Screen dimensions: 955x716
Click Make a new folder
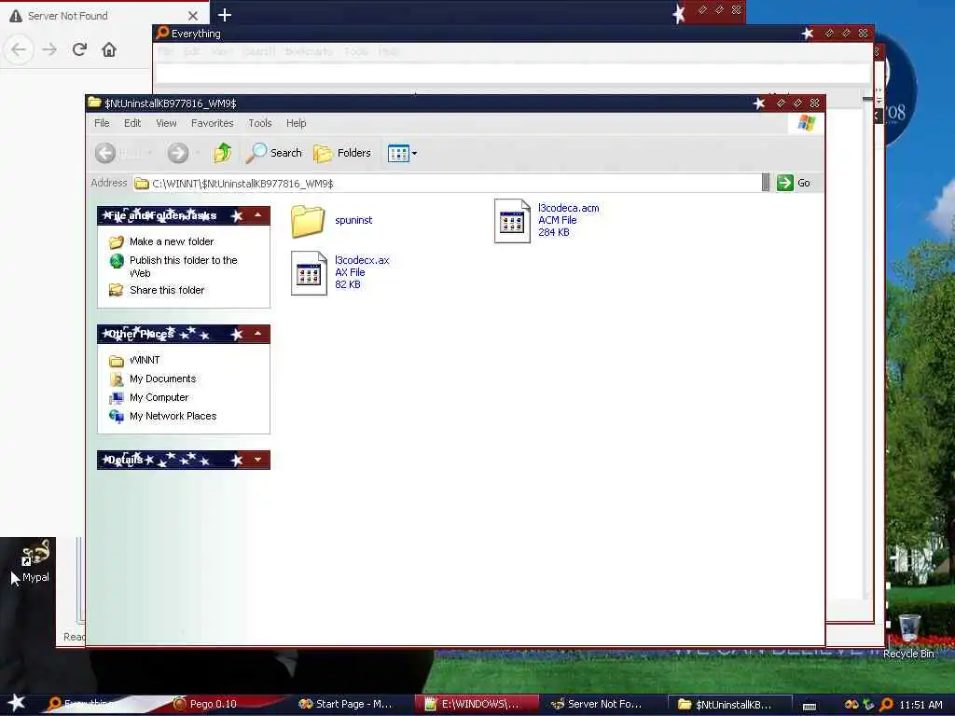(x=172, y=241)
